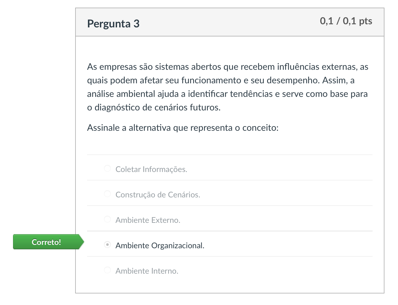Choose the Ambiente Externo radio button
Screen dimensions: 398x305
tap(107, 219)
